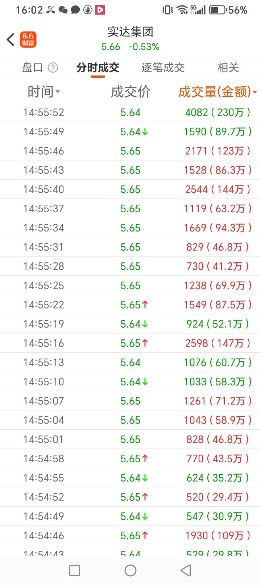The width and height of the screenshot is (261, 585).
Task: Open the 逐笔成交 tab
Action: [x=163, y=67]
